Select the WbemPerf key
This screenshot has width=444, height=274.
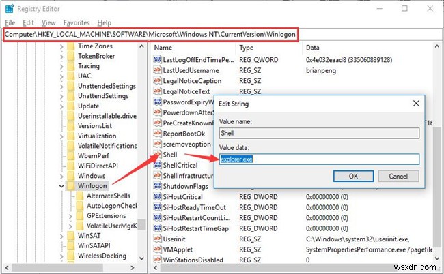(93, 156)
